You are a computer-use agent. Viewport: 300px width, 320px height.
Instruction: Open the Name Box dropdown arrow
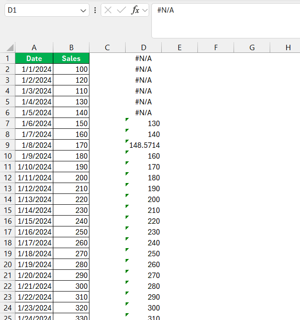click(83, 10)
